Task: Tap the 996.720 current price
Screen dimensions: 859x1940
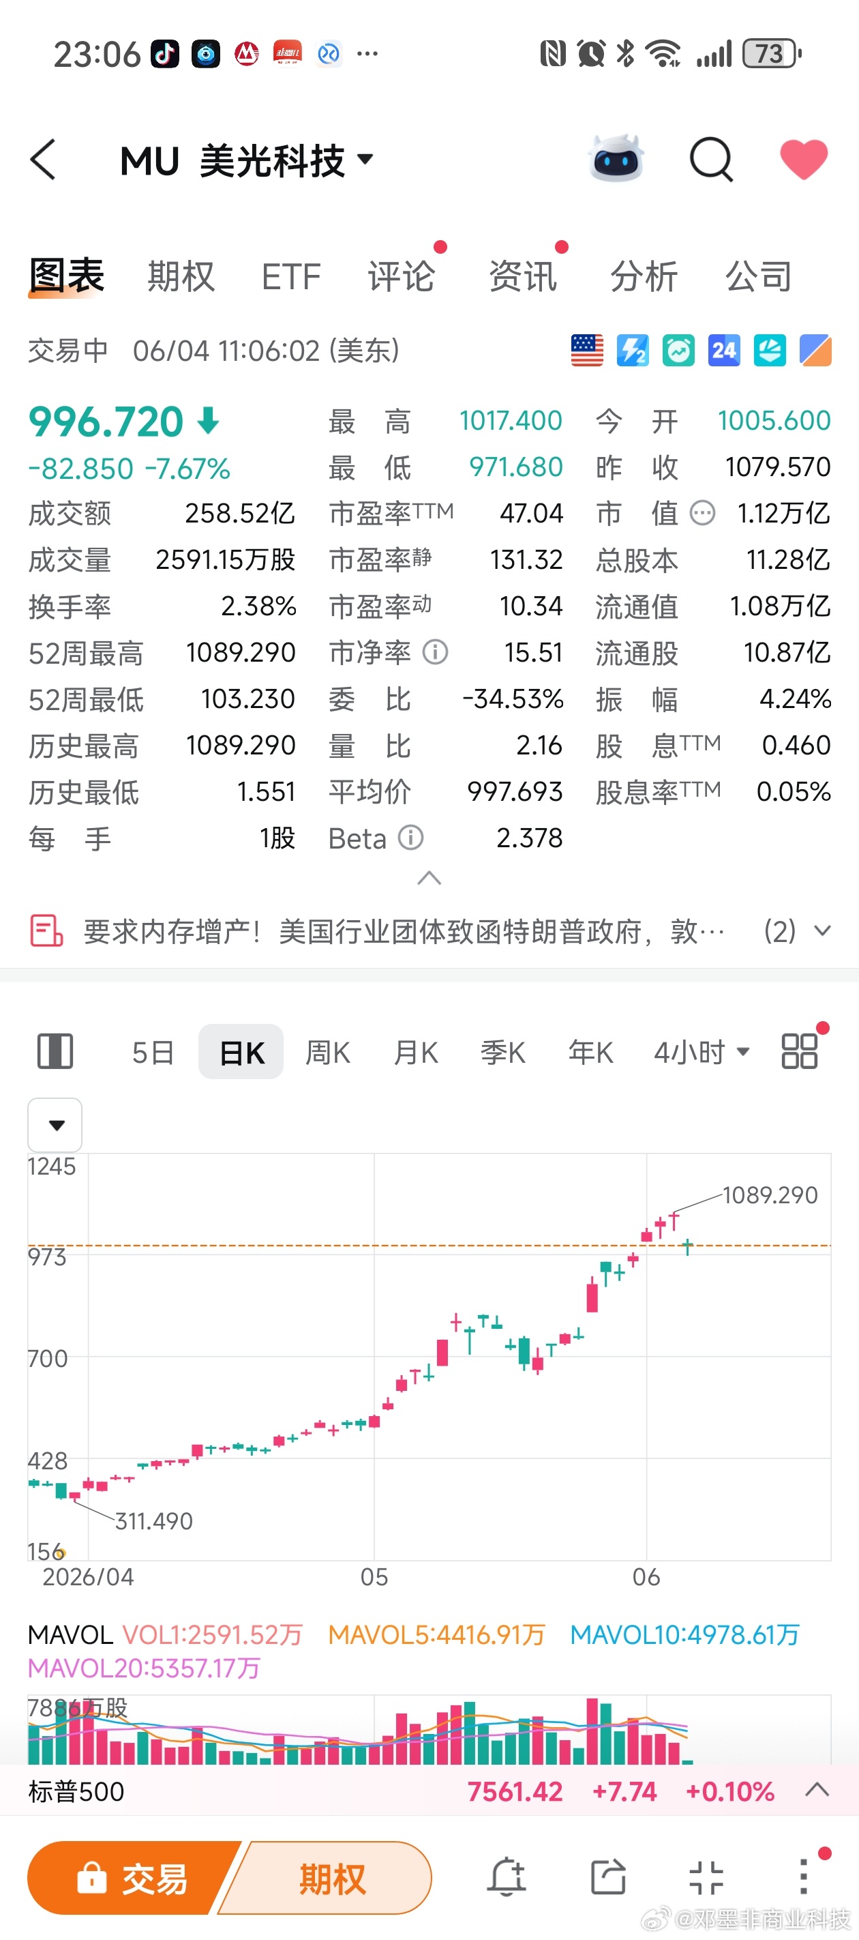Action: pyautogui.click(x=106, y=421)
